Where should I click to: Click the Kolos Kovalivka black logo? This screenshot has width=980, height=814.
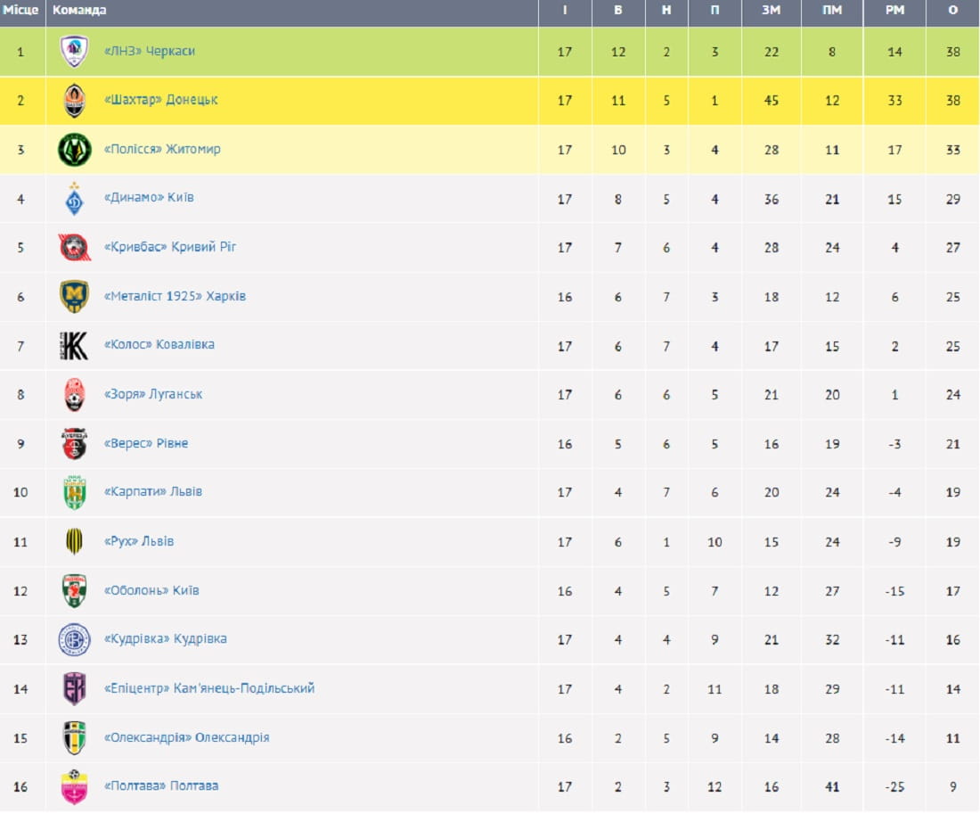coord(75,345)
